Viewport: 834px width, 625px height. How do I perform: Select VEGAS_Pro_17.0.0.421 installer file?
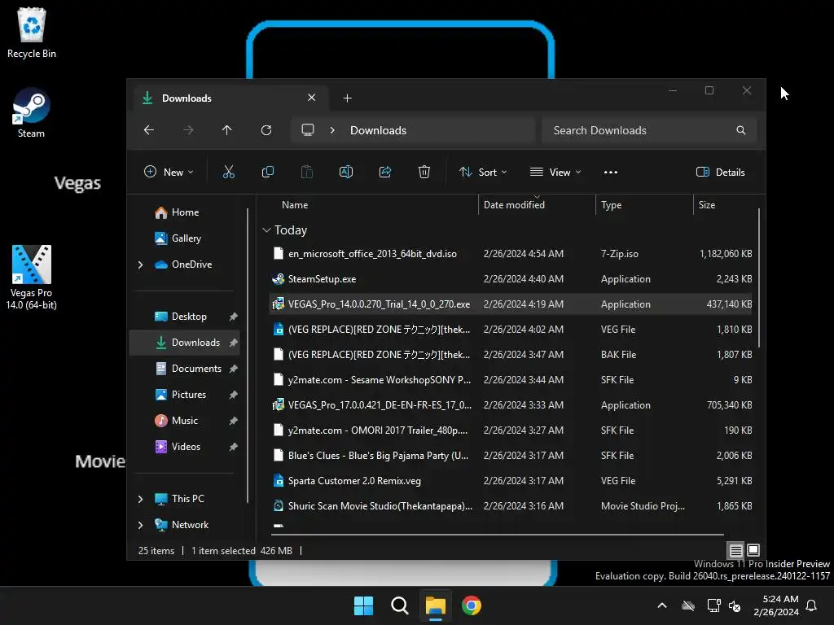tap(511, 405)
